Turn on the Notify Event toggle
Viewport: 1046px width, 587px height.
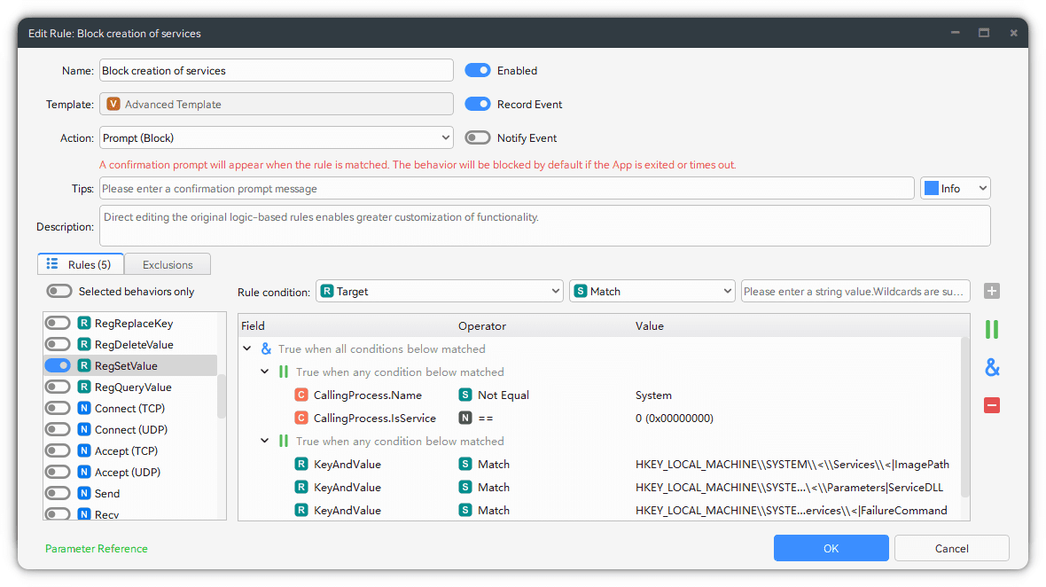click(x=478, y=138)
